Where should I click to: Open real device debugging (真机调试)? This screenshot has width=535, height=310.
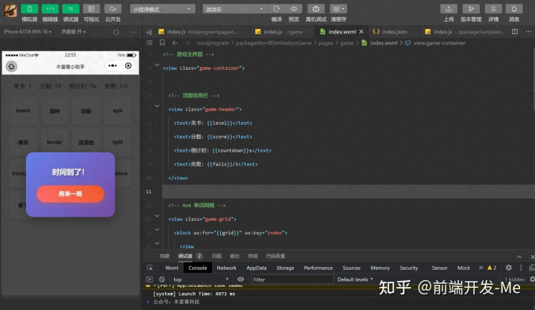(x=315, y=8)
